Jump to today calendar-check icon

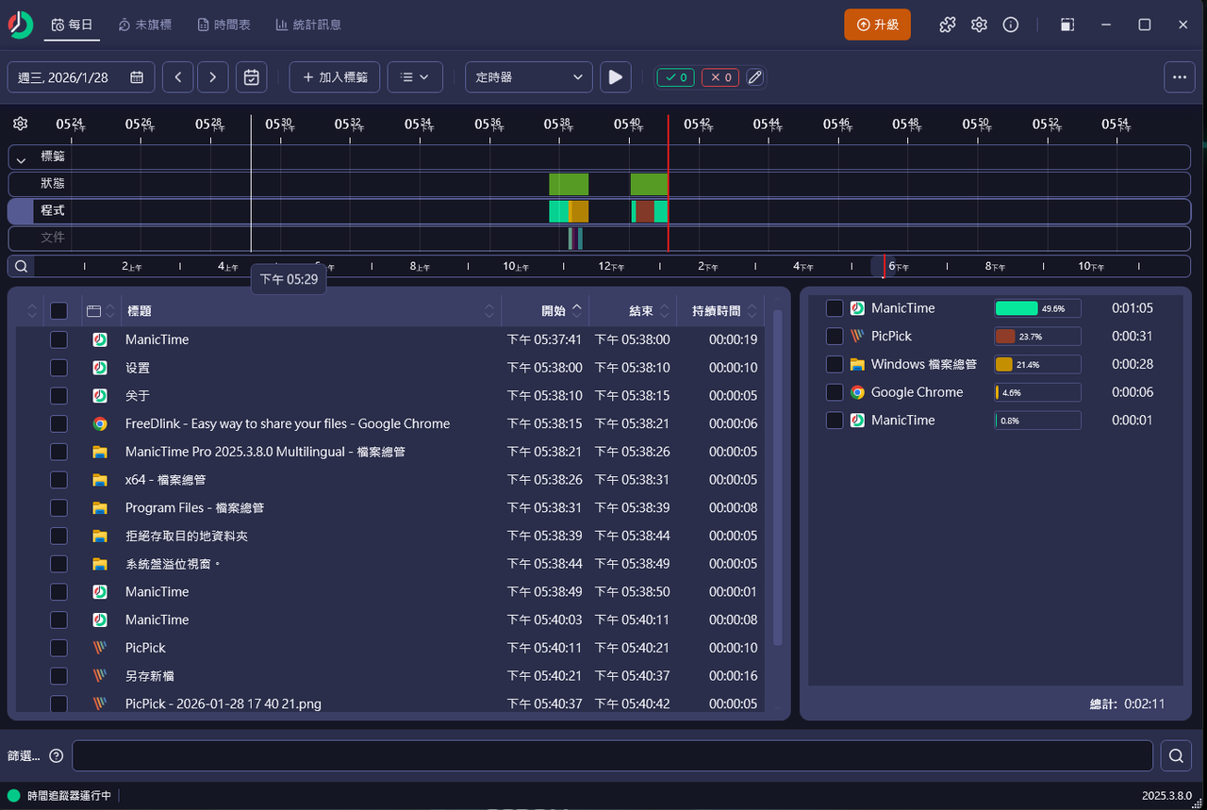tap(252, 77)
